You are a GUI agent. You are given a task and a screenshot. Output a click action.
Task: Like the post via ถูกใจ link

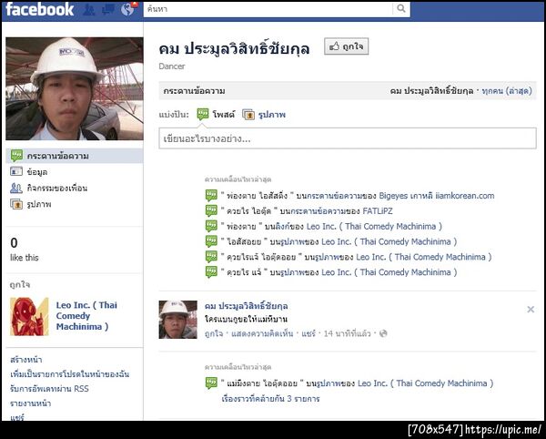(214, 333)
